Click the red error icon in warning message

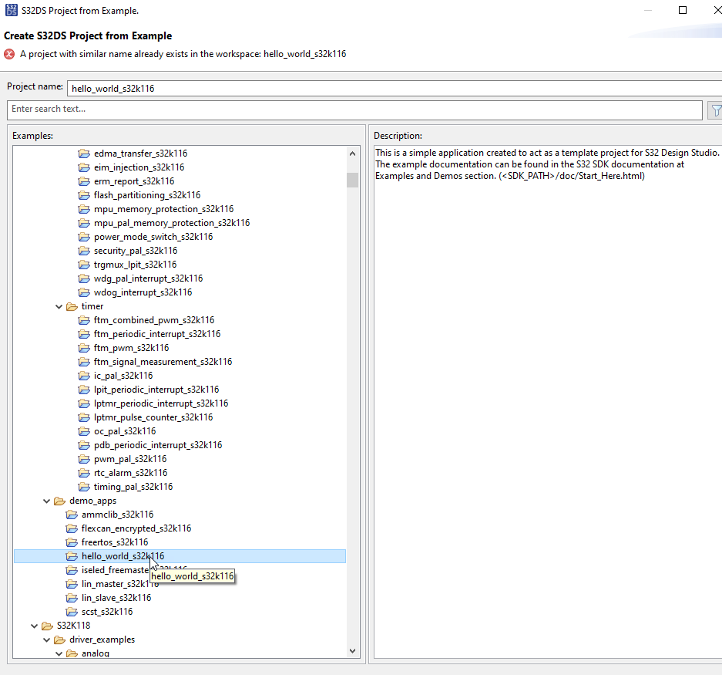click(x=8, y=54)
